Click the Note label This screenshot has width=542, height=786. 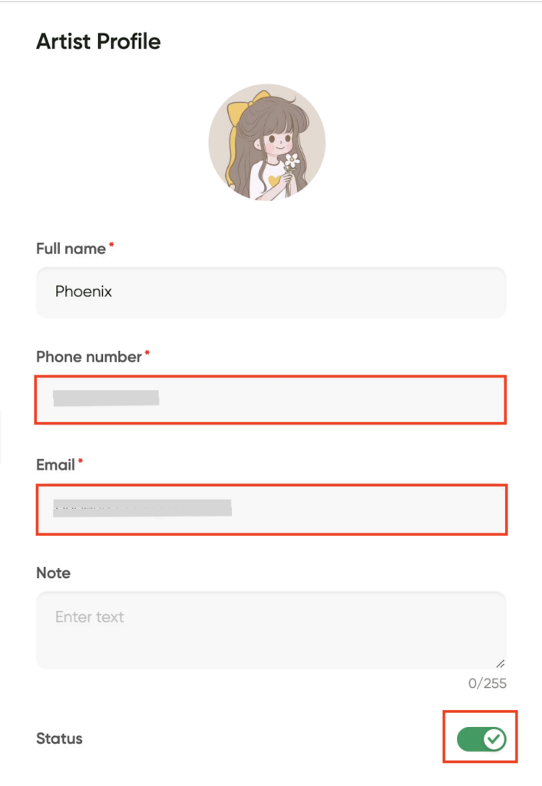pyautogui.click(x=53, y=573)
